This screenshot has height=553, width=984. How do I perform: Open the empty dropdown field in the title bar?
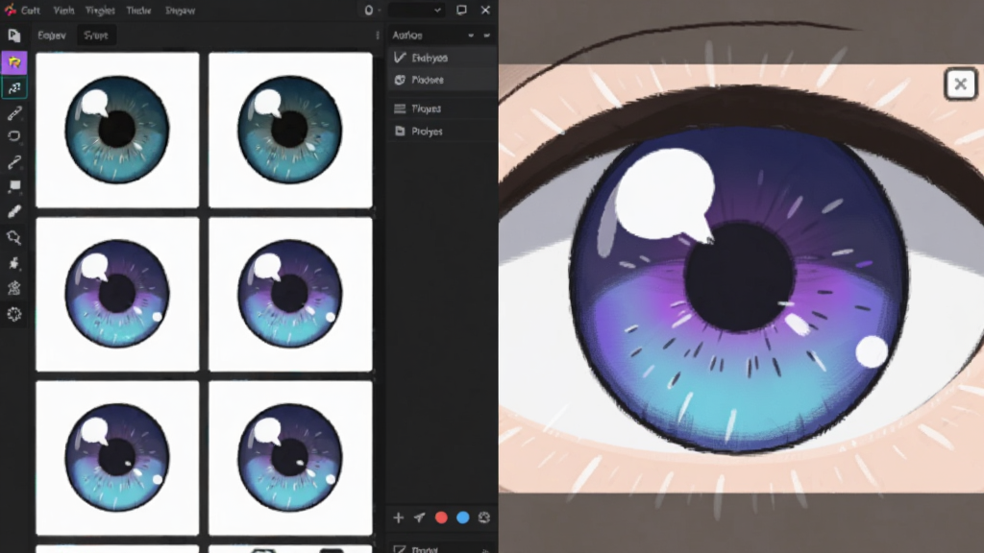[417, 10]
